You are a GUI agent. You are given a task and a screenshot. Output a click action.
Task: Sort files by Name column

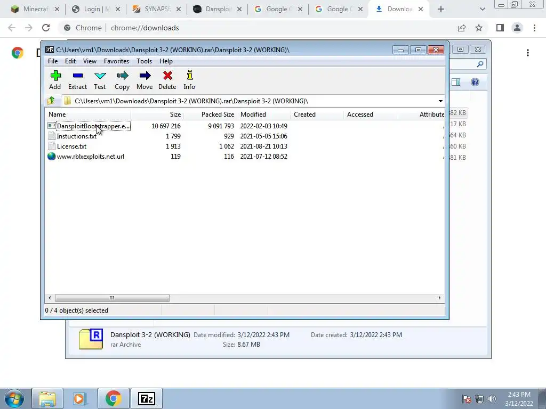click(x=88, y=114)
